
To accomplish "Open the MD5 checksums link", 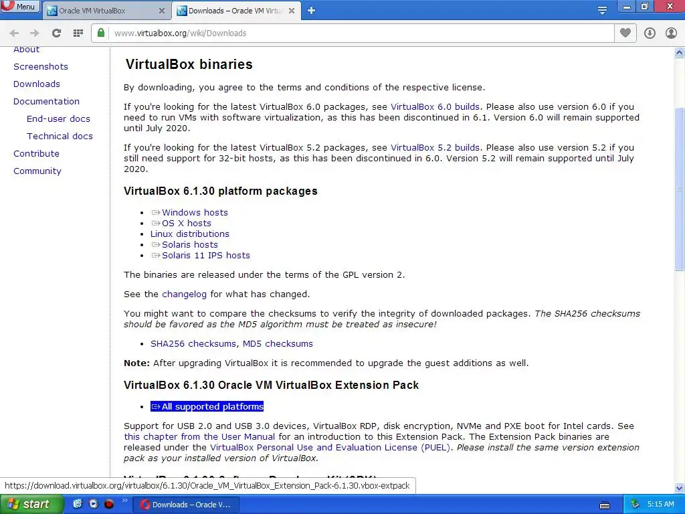I will tap(278, 343).
